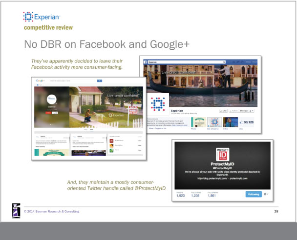Viewport: 297px width, 240px height.
Task: Open the protectmyid.com link in the Twitter bio
Action: tap(238, 179)
